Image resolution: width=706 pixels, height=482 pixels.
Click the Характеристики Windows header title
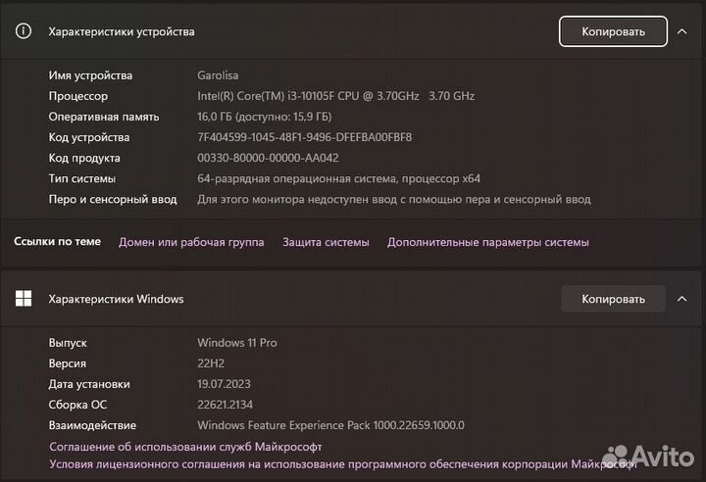(x=116, y=299)
